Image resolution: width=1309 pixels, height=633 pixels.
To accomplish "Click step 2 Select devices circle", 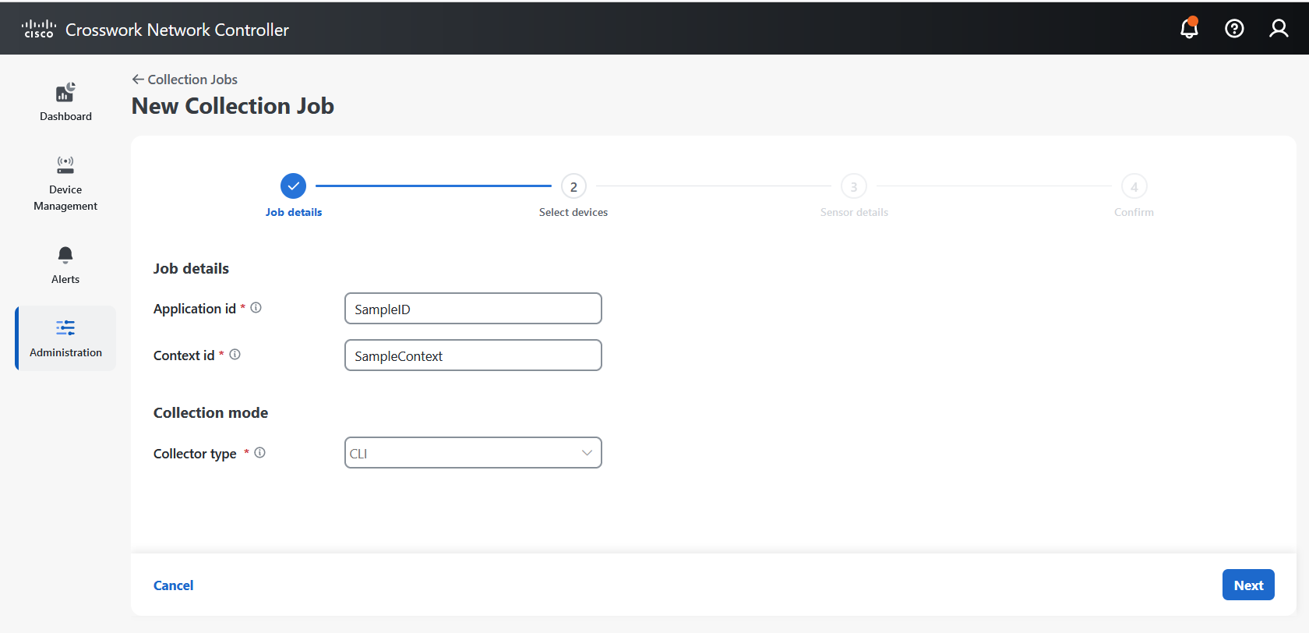I will pyautogui.click(x=573, y=186).
